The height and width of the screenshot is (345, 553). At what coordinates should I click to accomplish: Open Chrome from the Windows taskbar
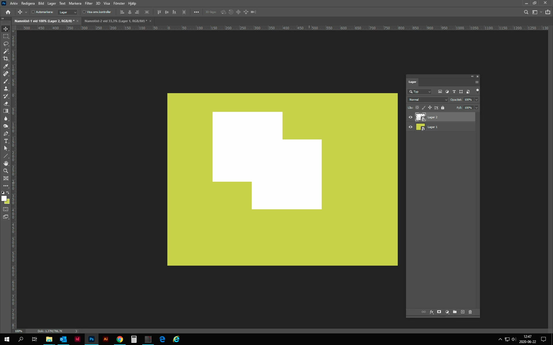coord(120,339)
